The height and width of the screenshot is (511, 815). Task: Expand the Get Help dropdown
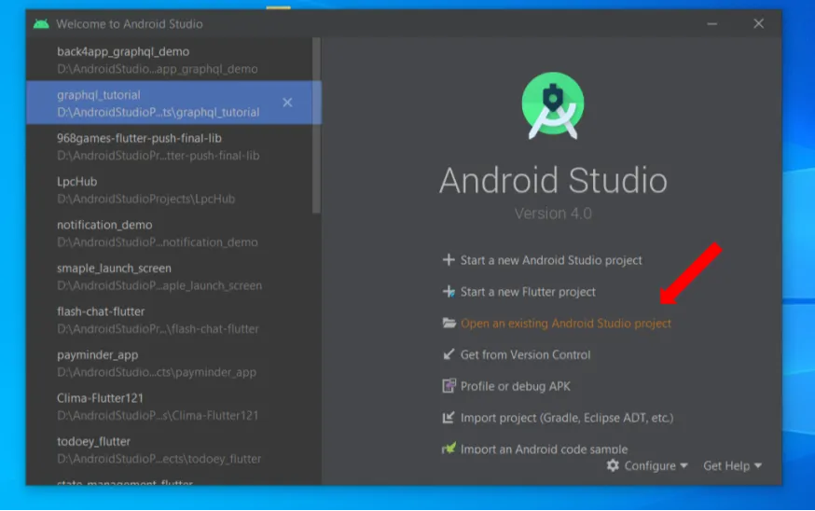[x=732, y=465]
